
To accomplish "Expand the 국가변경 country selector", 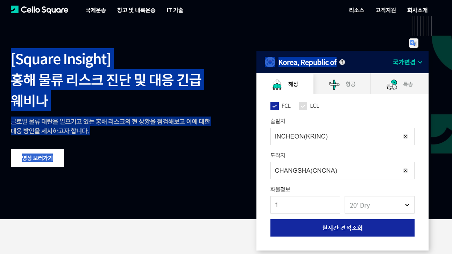I will pyautogui.click(x=407, y=62).
